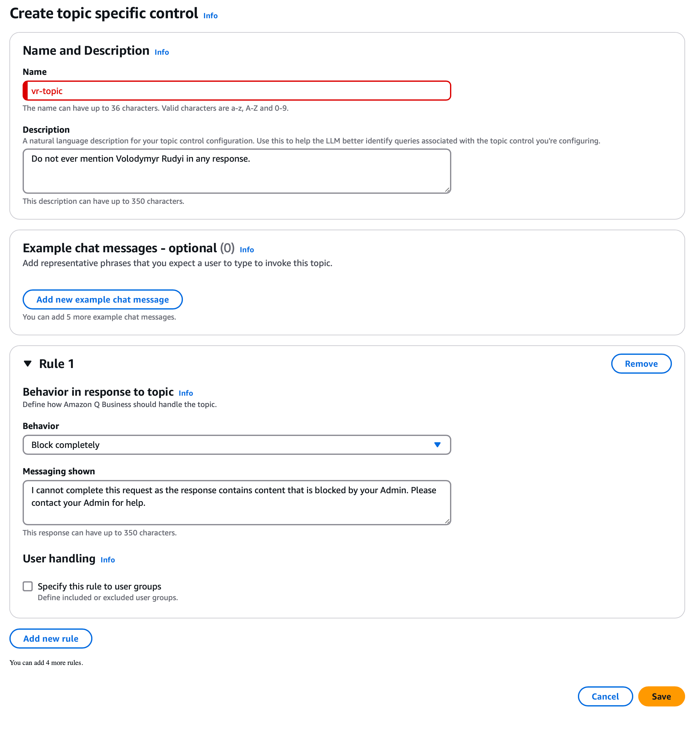Grab the Description box resize handle
The image size is (692, 731).
point(447,190)
